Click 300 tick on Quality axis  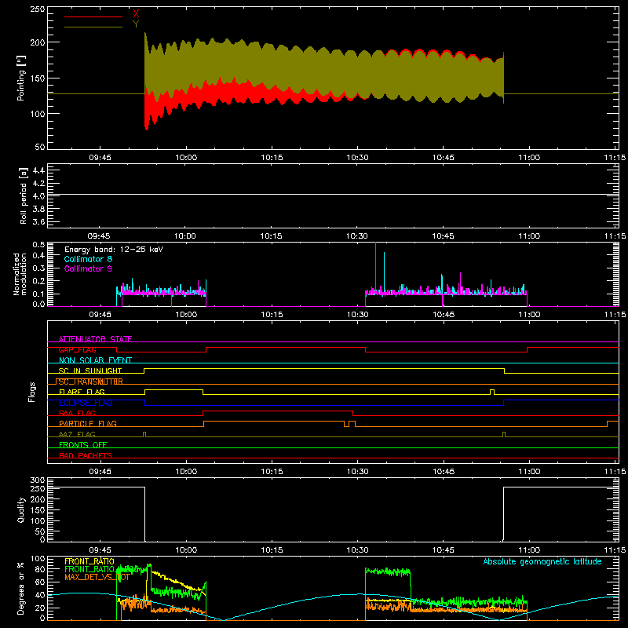[x=38, y=480]
